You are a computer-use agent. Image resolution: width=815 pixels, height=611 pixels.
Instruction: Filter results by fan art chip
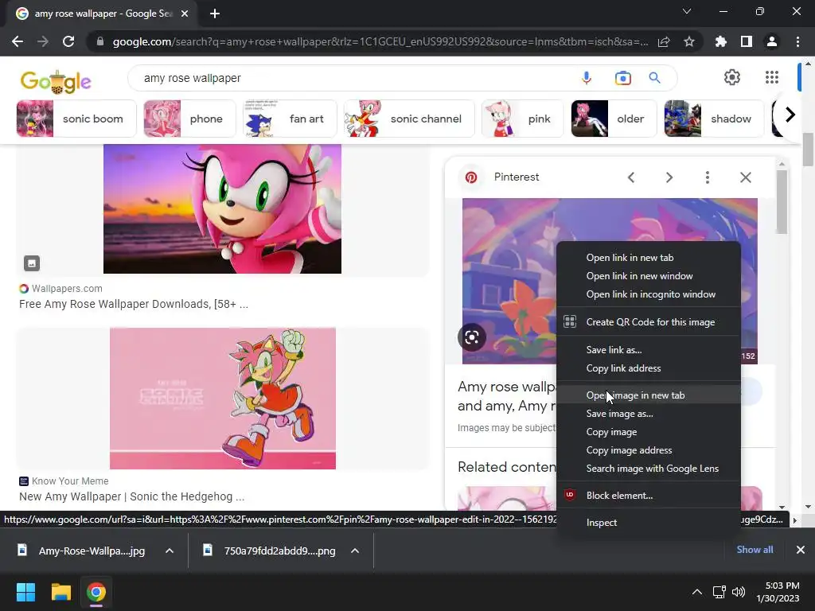[290, 119]
